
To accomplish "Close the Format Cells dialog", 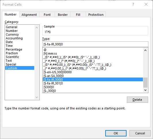I will click(146, 5).
